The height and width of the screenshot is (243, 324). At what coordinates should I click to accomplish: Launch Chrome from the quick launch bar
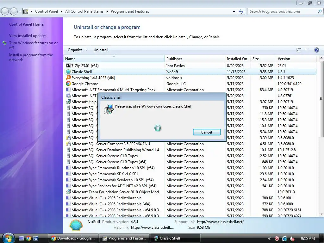click(x=28, y=239)
